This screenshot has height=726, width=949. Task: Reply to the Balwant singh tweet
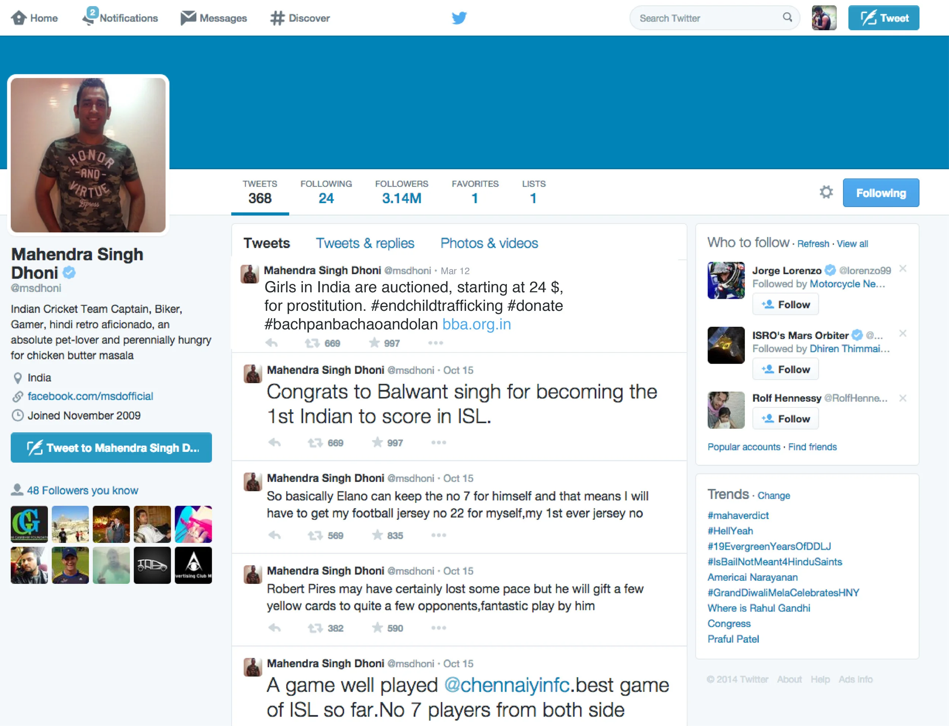[274, 442]
